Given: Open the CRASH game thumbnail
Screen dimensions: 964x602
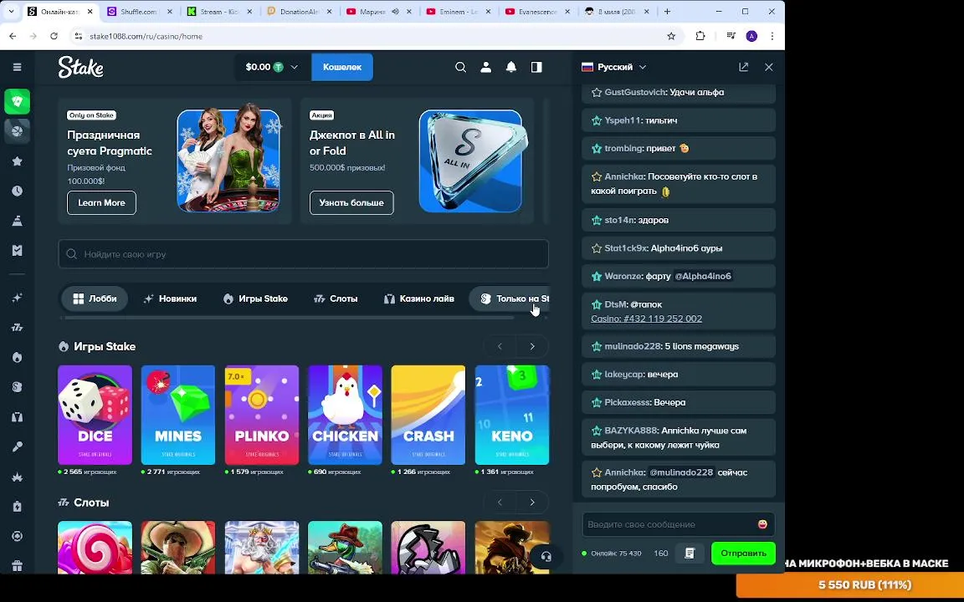Looking at the screenshot, I should tap(428, 415).
